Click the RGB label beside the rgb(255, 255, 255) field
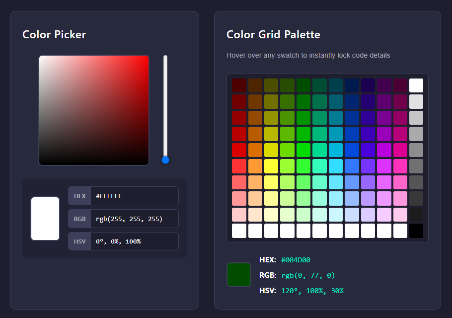 [79, 219]
